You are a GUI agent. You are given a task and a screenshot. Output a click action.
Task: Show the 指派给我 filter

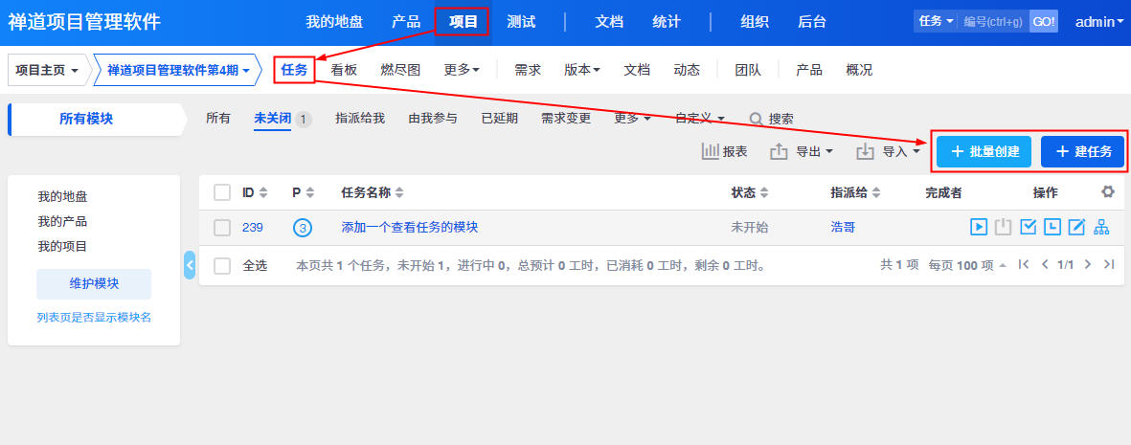[360, 119]
